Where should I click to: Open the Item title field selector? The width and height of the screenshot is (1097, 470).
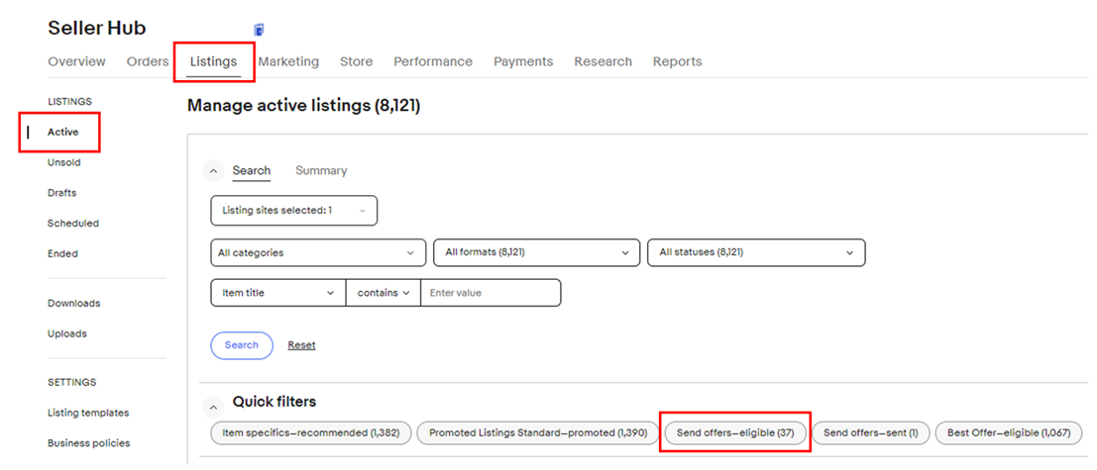278,293
